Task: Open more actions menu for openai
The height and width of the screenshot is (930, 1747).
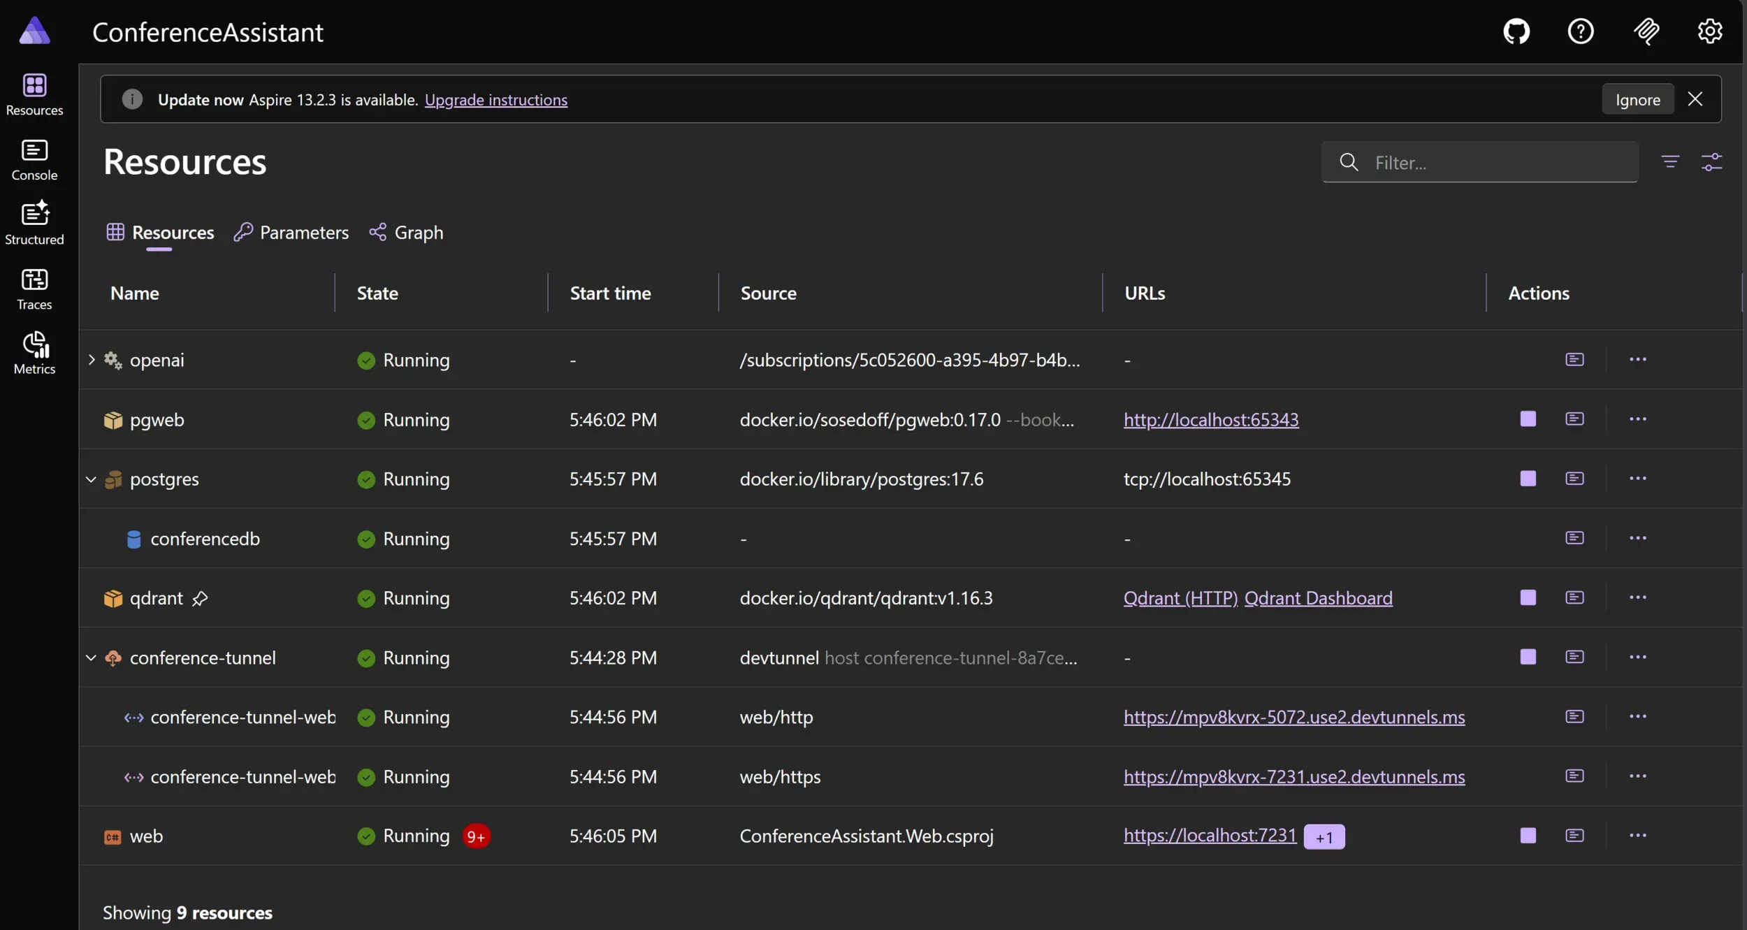Action: click(x=1638, y=359)
